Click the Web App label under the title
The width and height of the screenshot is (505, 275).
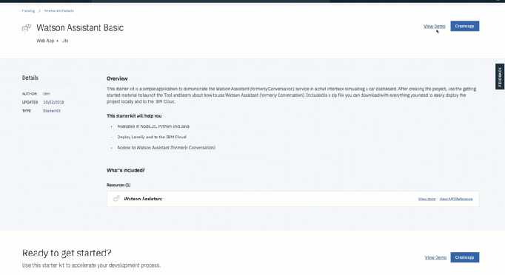(x=45, y=41)
